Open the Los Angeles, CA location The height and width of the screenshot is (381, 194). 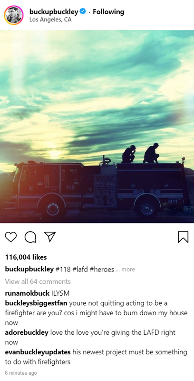click(50, 20)
